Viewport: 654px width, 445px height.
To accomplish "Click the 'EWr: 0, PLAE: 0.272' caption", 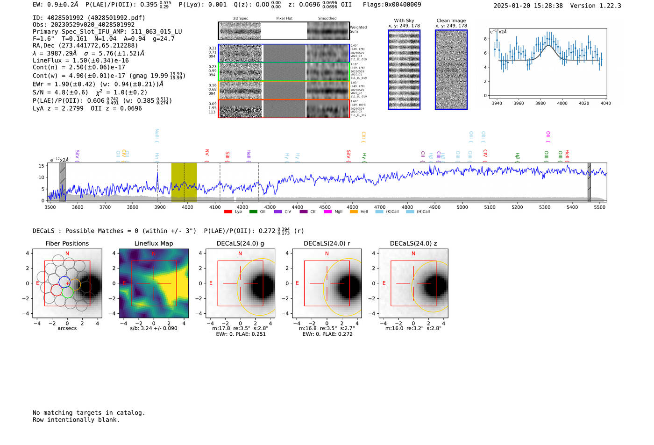I will tap(327, 334).
